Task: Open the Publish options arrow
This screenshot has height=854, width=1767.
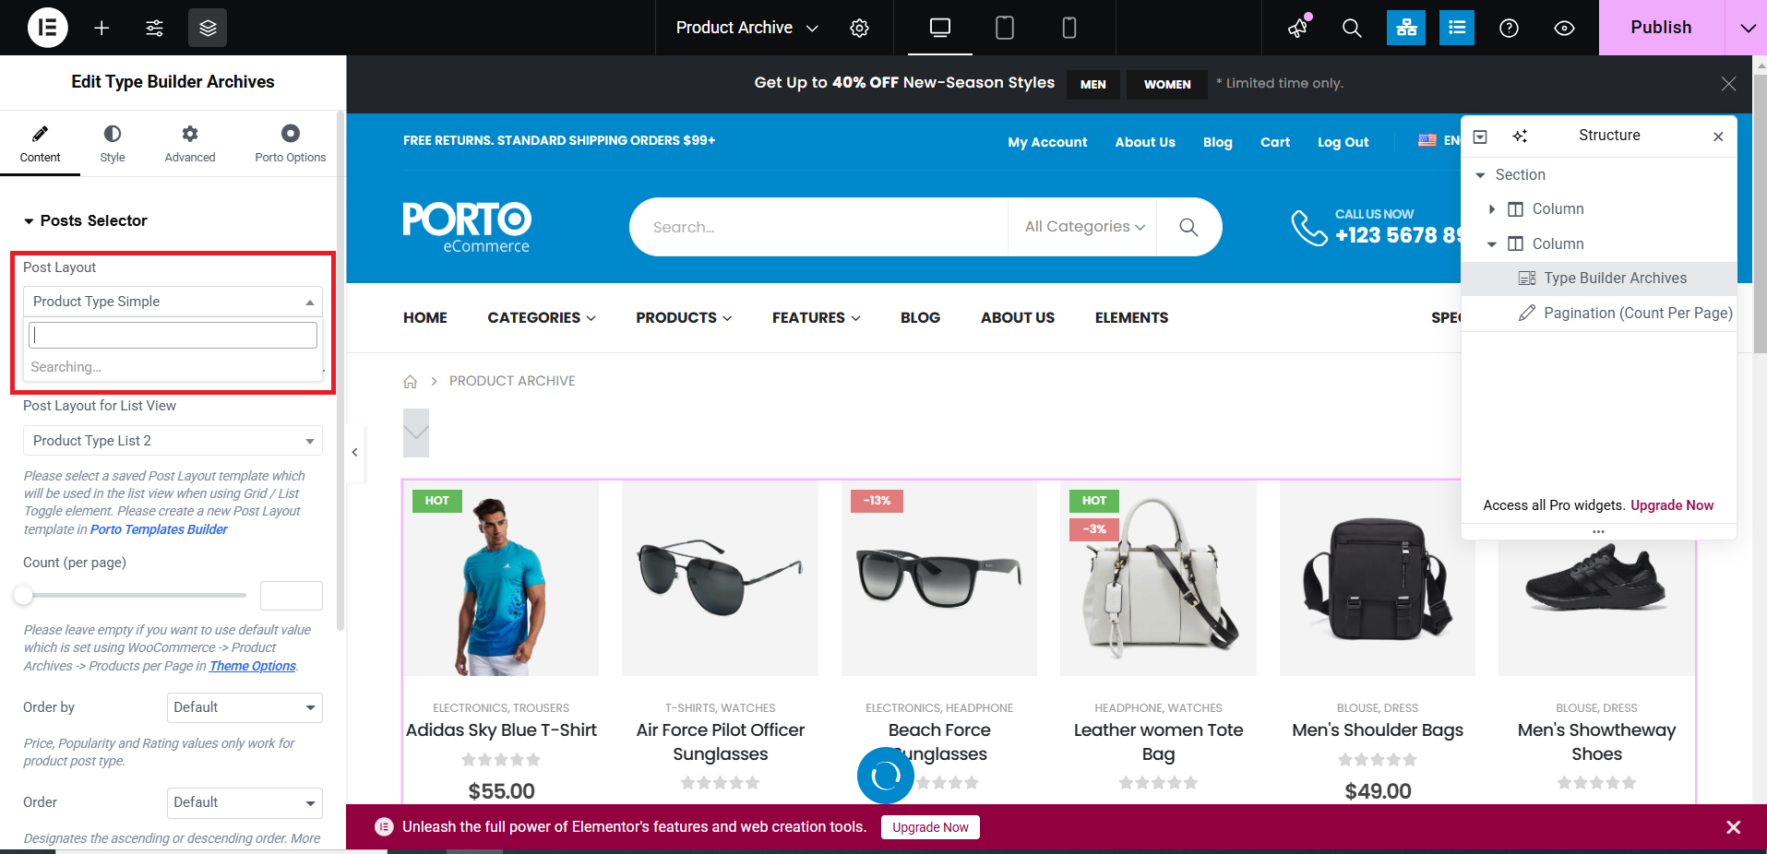Action: click(1747, 28)
